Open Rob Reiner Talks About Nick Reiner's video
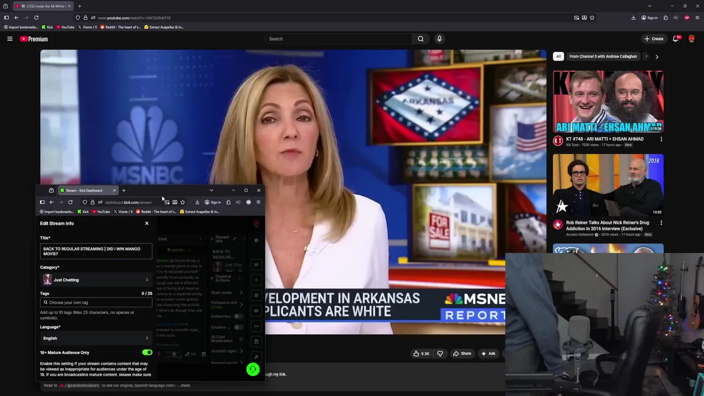Image resolution: width=704 pixels, height=396 pixels. point(608,226)
